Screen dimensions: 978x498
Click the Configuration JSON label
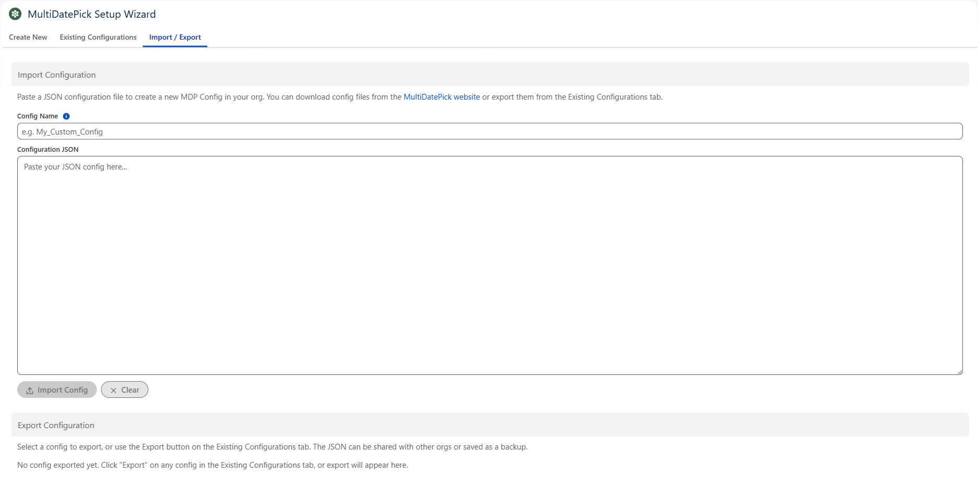pyautogui.click(x=48, y=150)
